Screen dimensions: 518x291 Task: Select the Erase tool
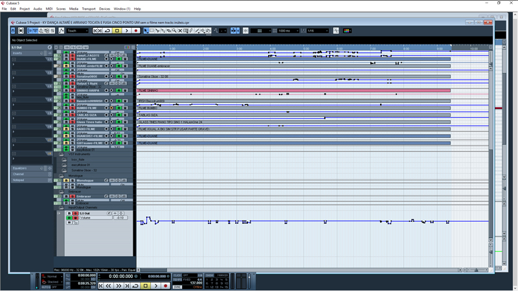pos(168,30)
